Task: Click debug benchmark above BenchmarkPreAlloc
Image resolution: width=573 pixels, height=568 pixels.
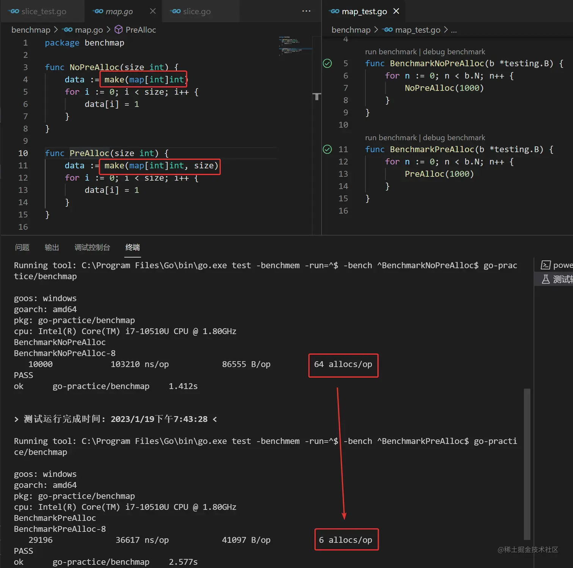Action: point(454,138)
